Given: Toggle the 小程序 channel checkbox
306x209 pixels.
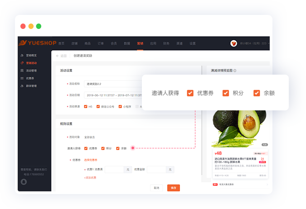Looking at the screenshot, I should click(x=120, y=107).
